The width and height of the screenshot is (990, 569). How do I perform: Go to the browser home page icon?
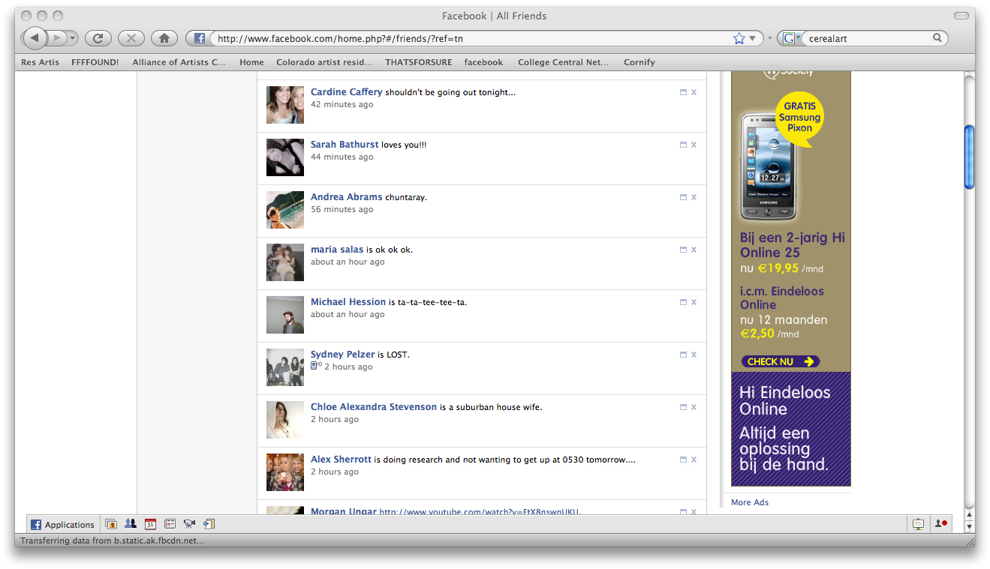[164, 38]
